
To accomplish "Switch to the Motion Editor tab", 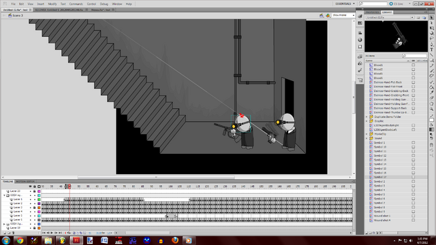I will (x=25, y=182).
